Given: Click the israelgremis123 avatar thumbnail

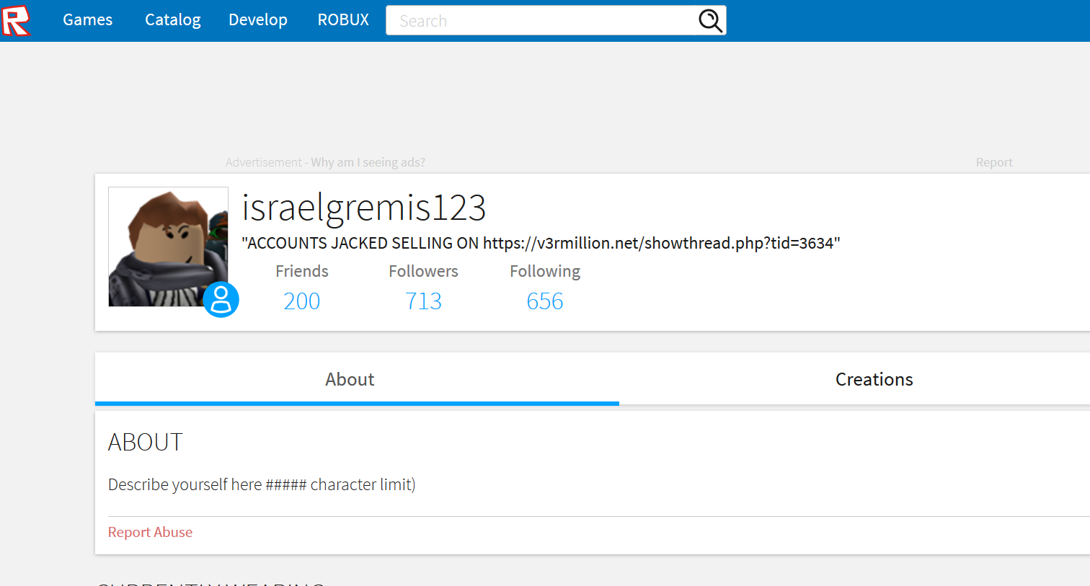Looking at the screenshot, I should coord(168,247).
